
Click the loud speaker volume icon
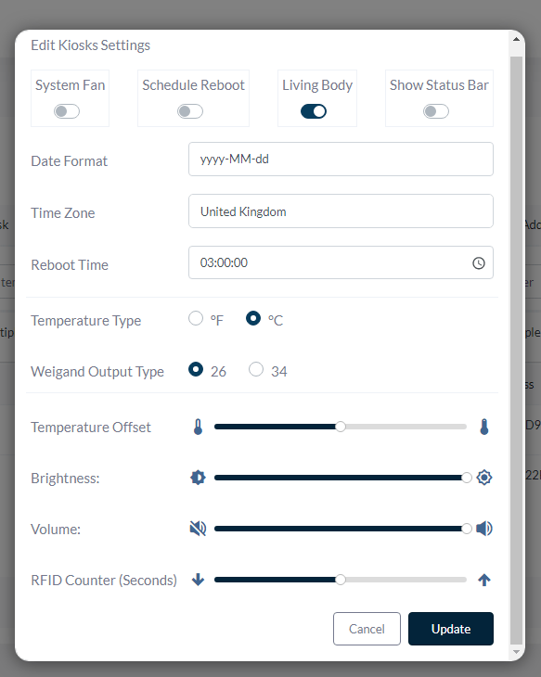(484, 529)
